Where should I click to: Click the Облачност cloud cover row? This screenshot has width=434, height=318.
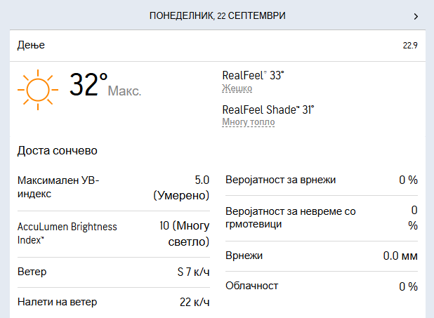click(322, 286)
